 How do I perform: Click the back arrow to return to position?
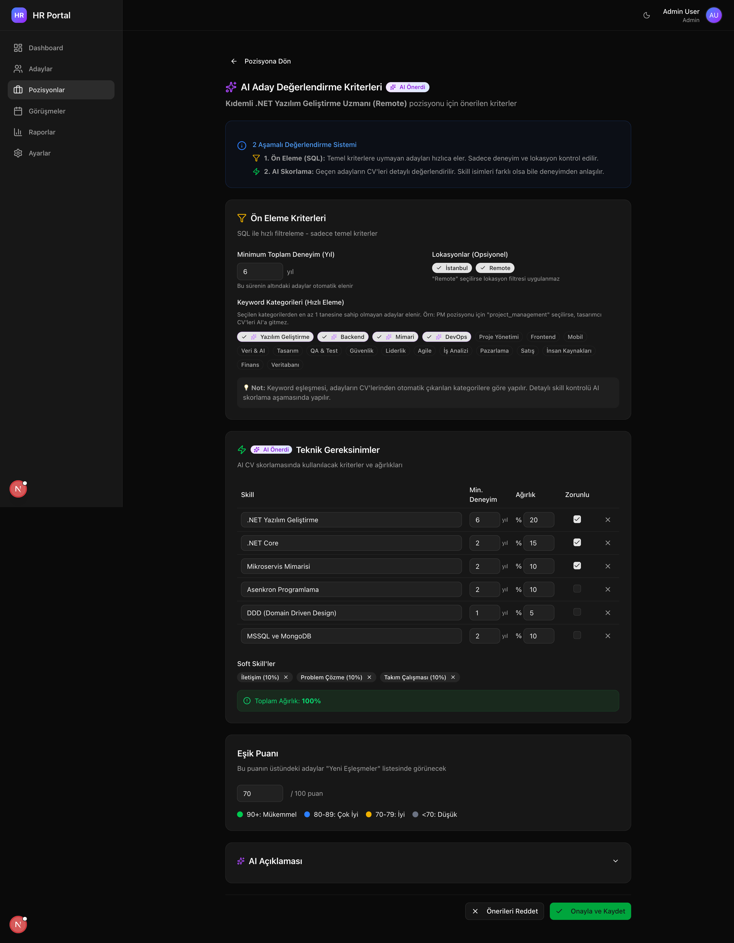pos(234,61)
